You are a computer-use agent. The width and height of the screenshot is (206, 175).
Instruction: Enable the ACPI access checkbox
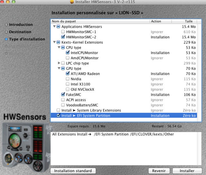(63, 100)
